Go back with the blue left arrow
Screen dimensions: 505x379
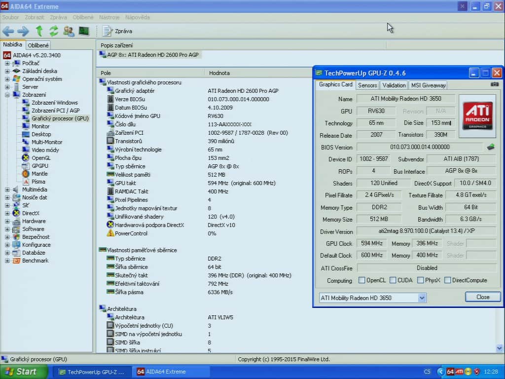(x=8, y=31)
